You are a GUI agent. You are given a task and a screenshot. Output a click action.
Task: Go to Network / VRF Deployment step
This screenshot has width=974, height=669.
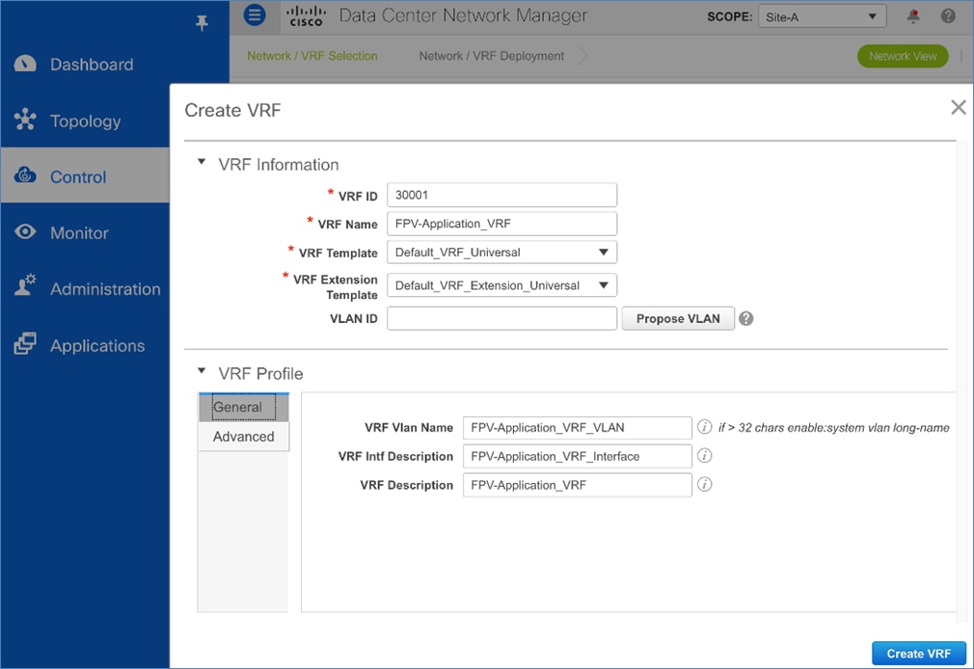coord(492,56)
